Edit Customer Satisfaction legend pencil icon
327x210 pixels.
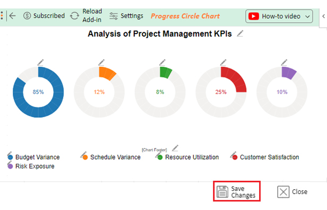click(233, 154)
